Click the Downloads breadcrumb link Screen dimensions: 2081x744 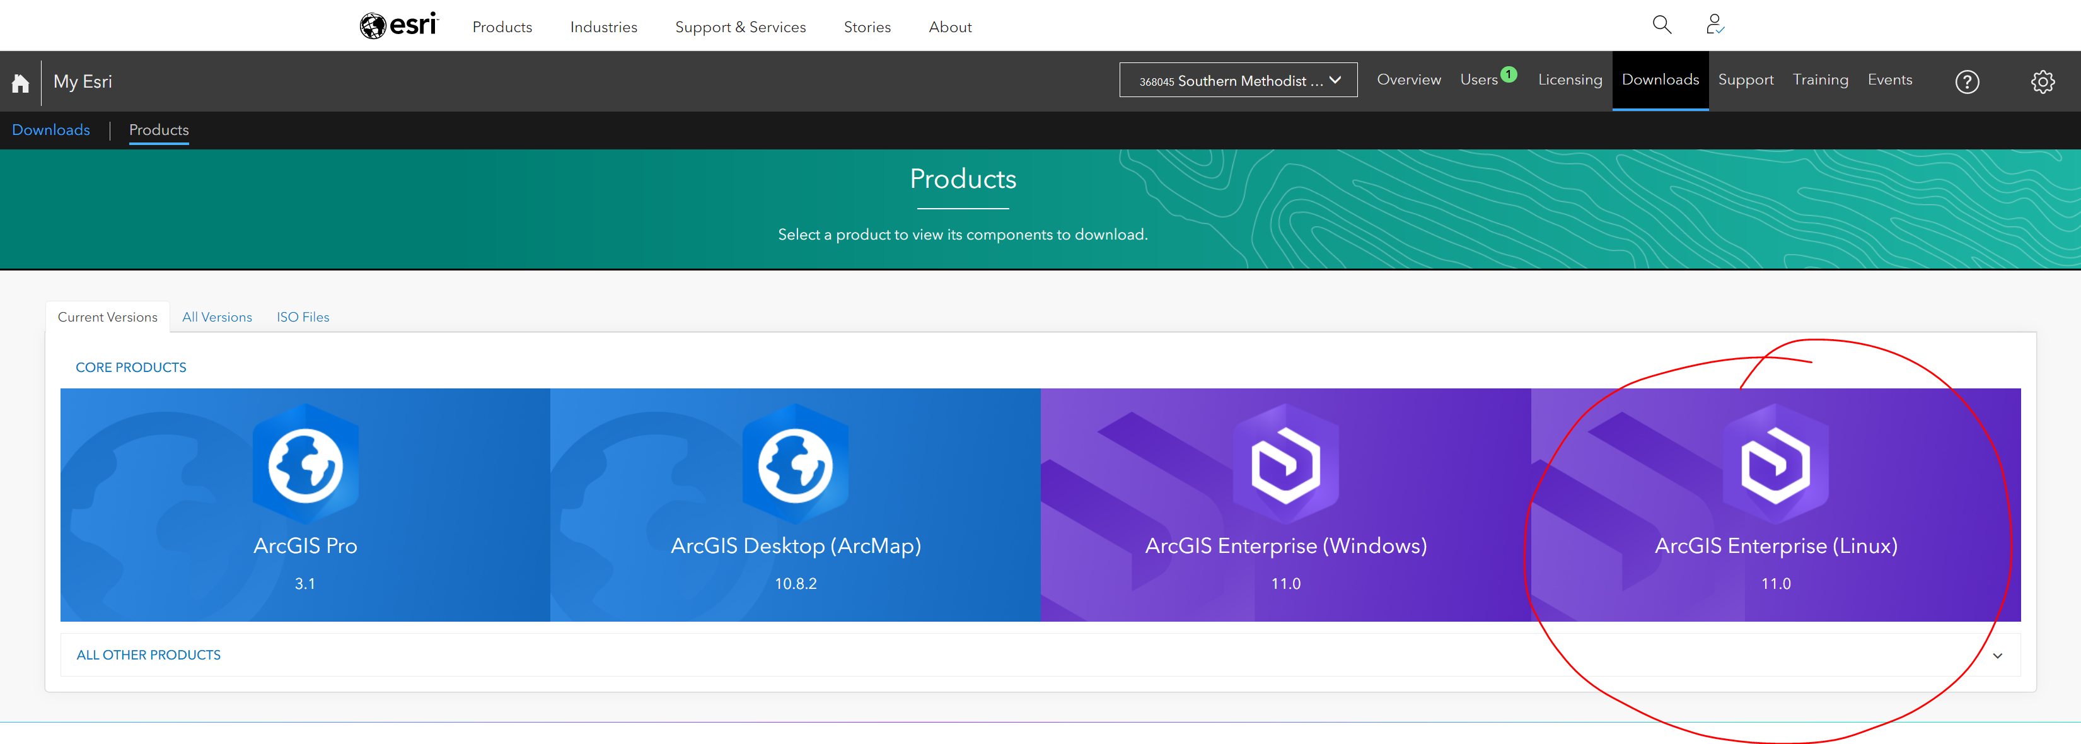pos(51,130)
